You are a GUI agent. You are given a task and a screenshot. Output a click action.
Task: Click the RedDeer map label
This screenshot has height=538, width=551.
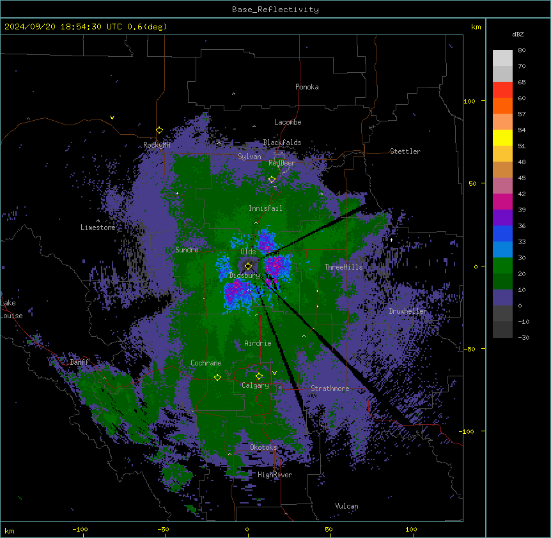coord(281,163)
